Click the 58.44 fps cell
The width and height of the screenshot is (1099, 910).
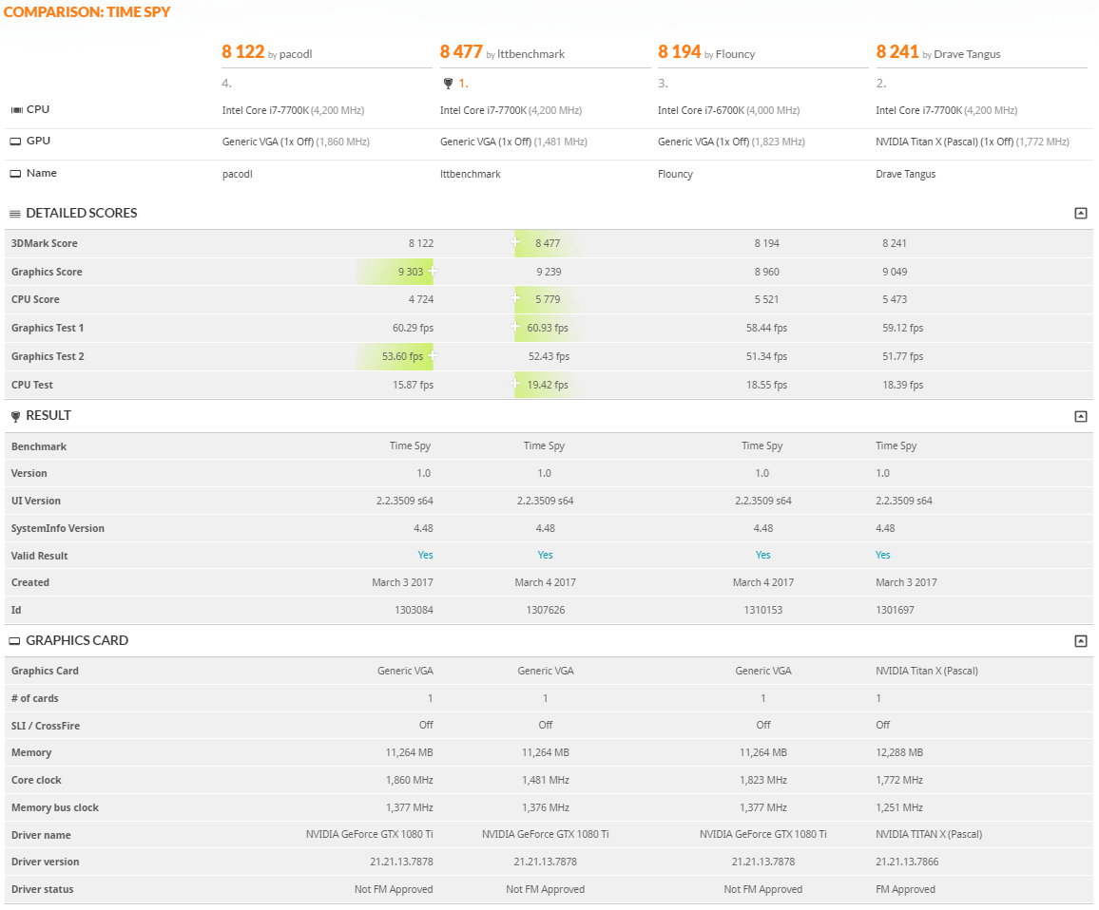(767, 328)
